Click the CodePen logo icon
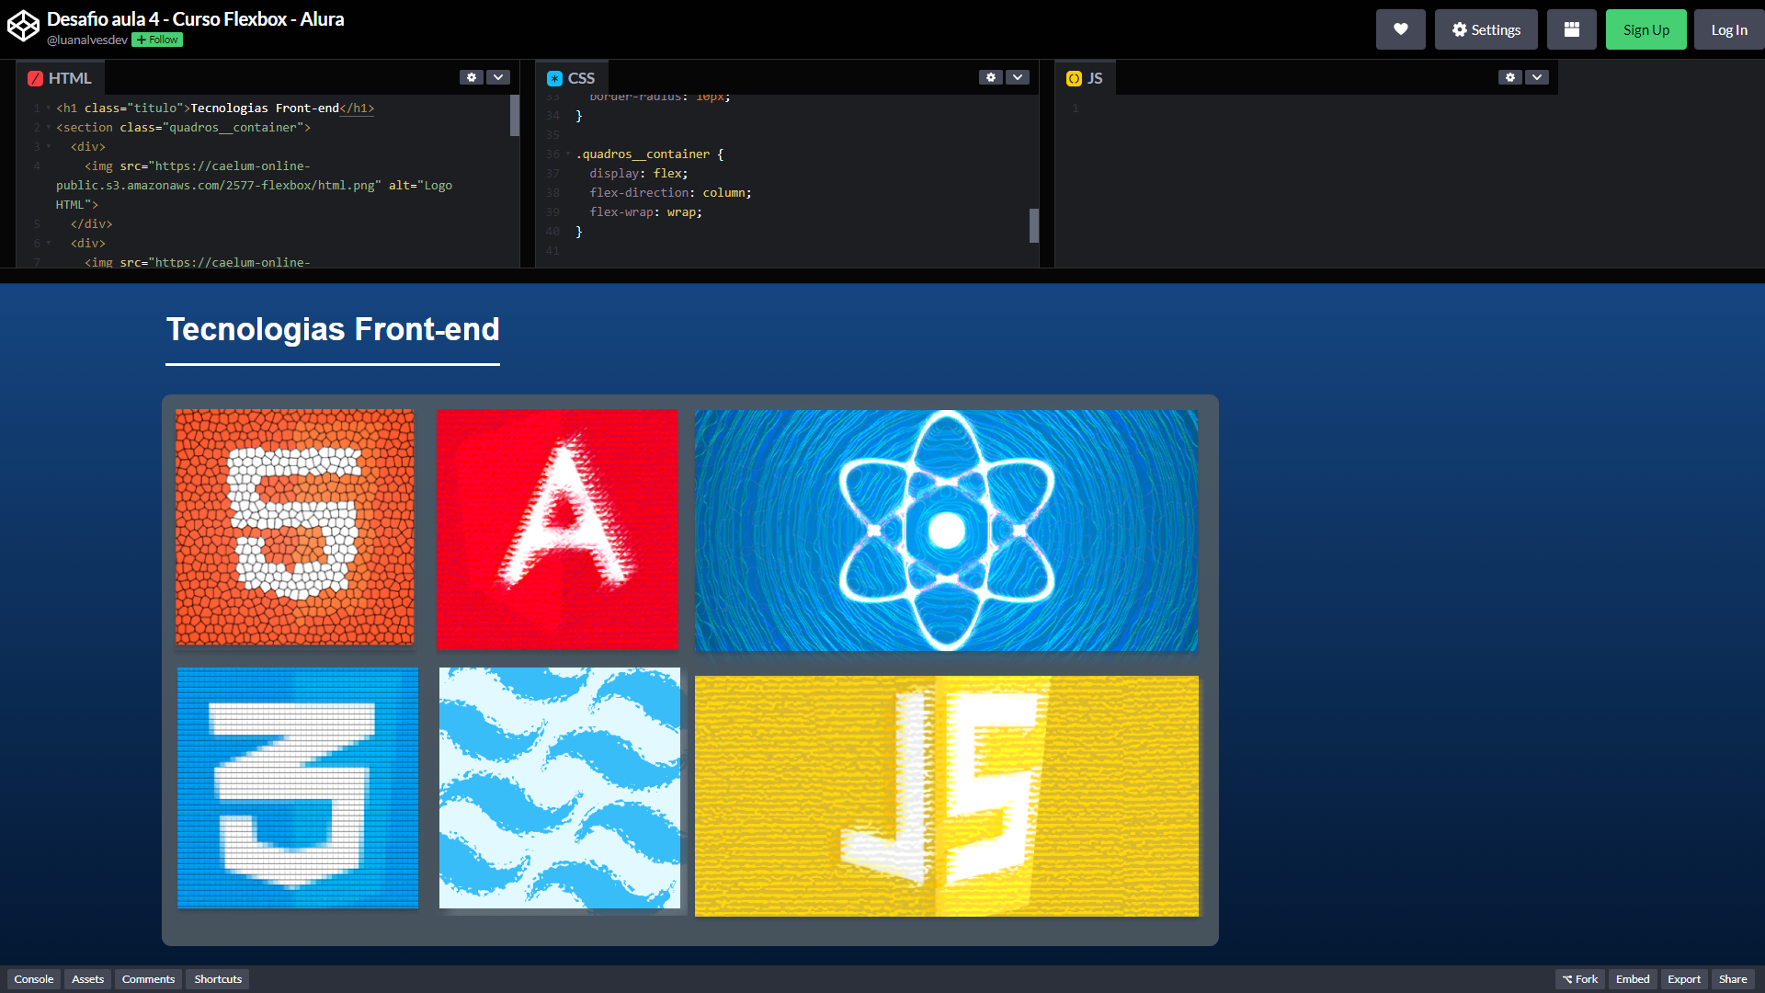1765x993 pixels. [23, 26]
